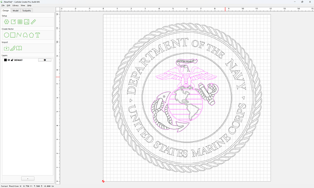Select the Circle vector tool
Image resolution: width=314 pixels, height=188 pixels.
7,35
